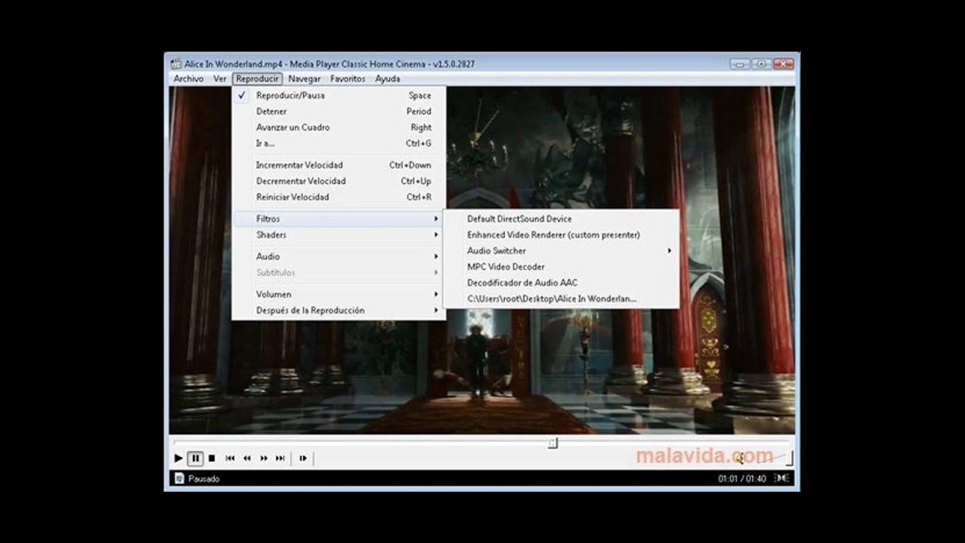Expand the Audio submenu
Image resolution: width=965 pixels, height=543 pixels.
[339, 256]
